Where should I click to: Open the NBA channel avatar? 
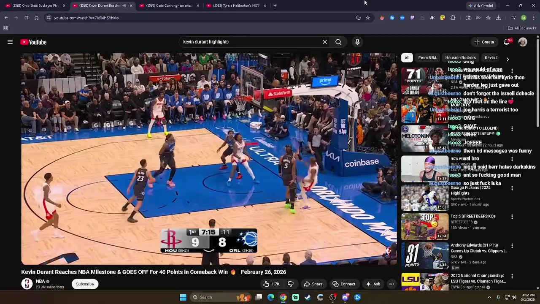(27, 284)
